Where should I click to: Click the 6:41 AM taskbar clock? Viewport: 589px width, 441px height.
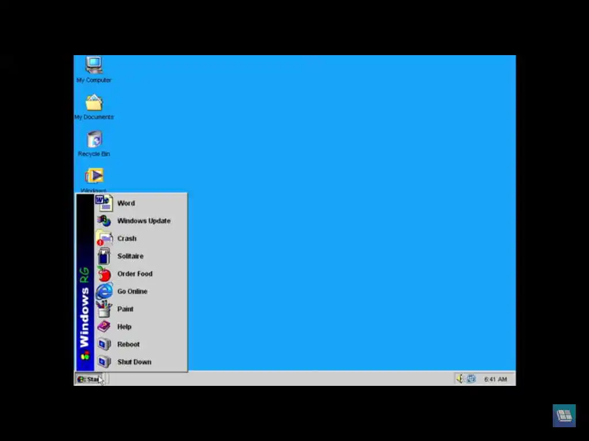click(x=495, y=379)
